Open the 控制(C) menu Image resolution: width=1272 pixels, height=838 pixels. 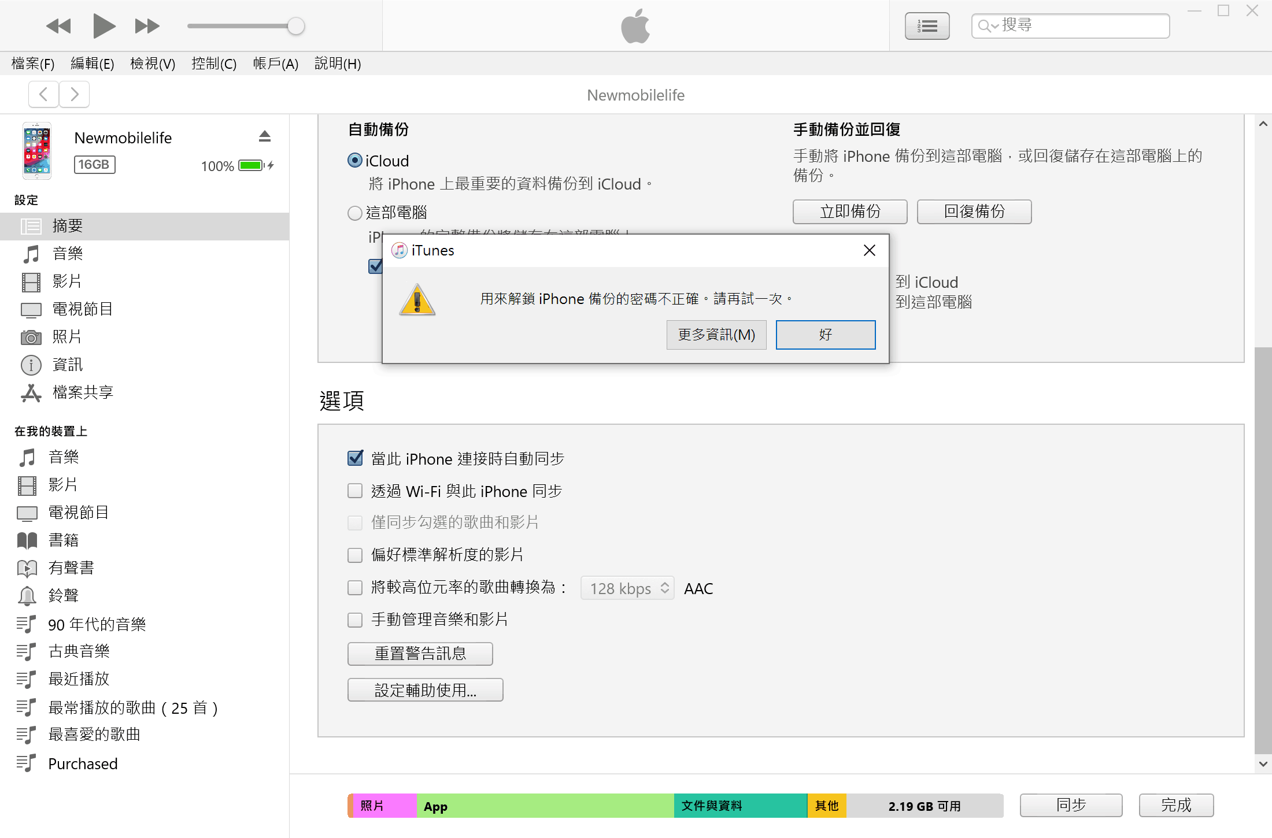point(214,64)
